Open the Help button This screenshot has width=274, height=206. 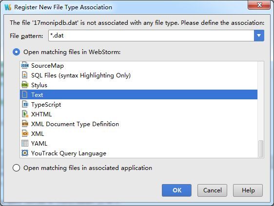pyautogui.click(x=248, y=190)
